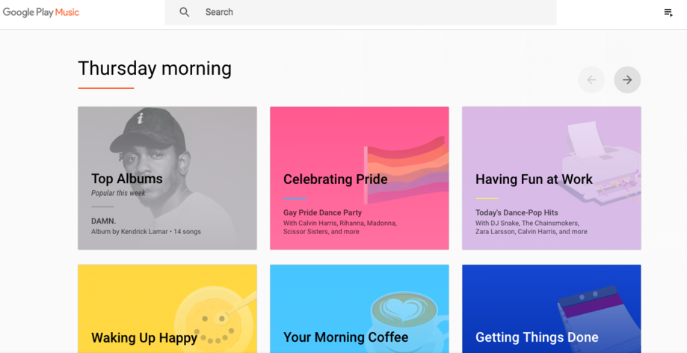Click 'Zara Larsson, Calvin Harris, and more' text
This screenshot has width=687, height=353.
pyautogui.click(x=531, y=232)
